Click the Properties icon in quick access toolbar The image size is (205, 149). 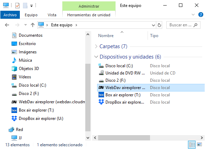[17, 6]
